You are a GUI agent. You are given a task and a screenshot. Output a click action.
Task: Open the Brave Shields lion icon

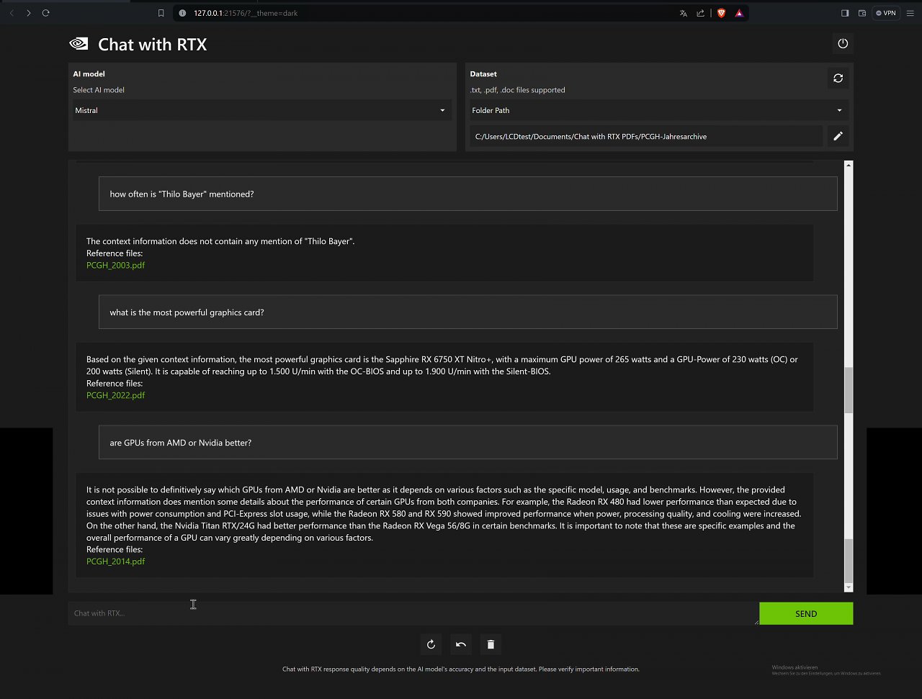pos(721,13)
